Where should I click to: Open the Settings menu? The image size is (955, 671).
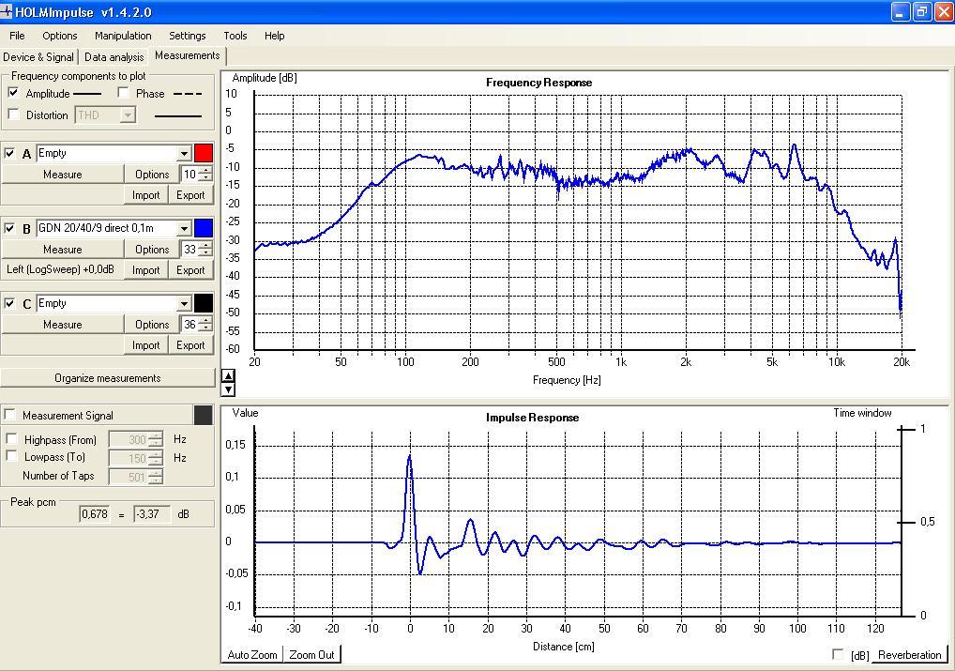pos(187,36)
